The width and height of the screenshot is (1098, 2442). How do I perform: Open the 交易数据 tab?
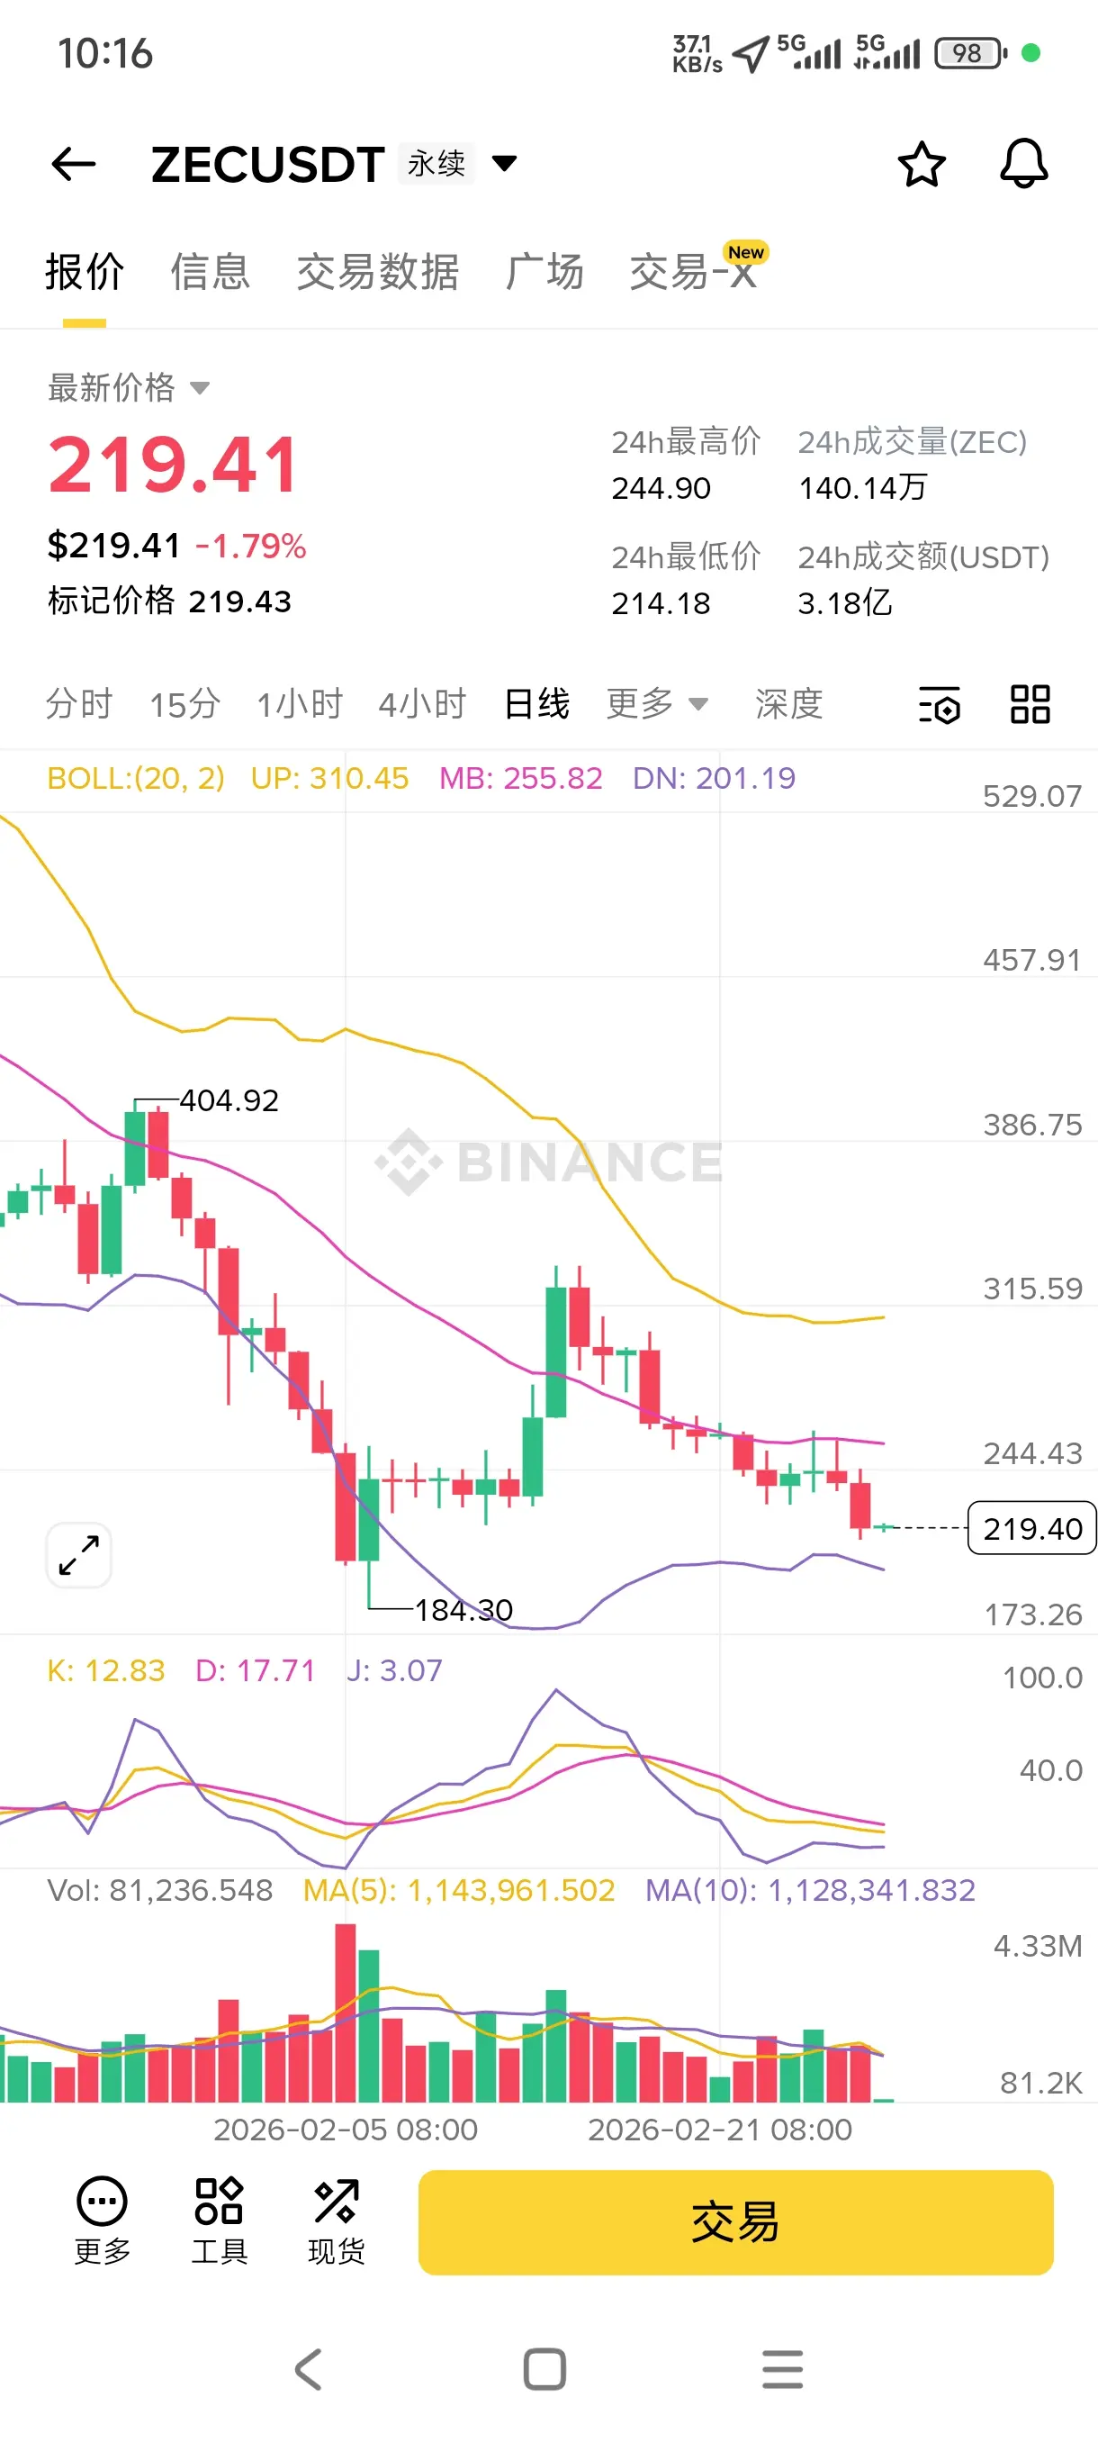click(x=378, y=272)
